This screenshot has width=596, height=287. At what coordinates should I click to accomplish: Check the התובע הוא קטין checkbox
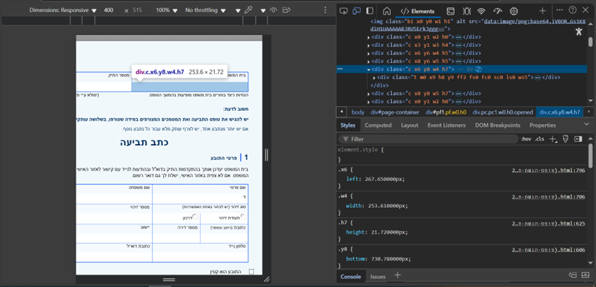(x=251, y=272)
